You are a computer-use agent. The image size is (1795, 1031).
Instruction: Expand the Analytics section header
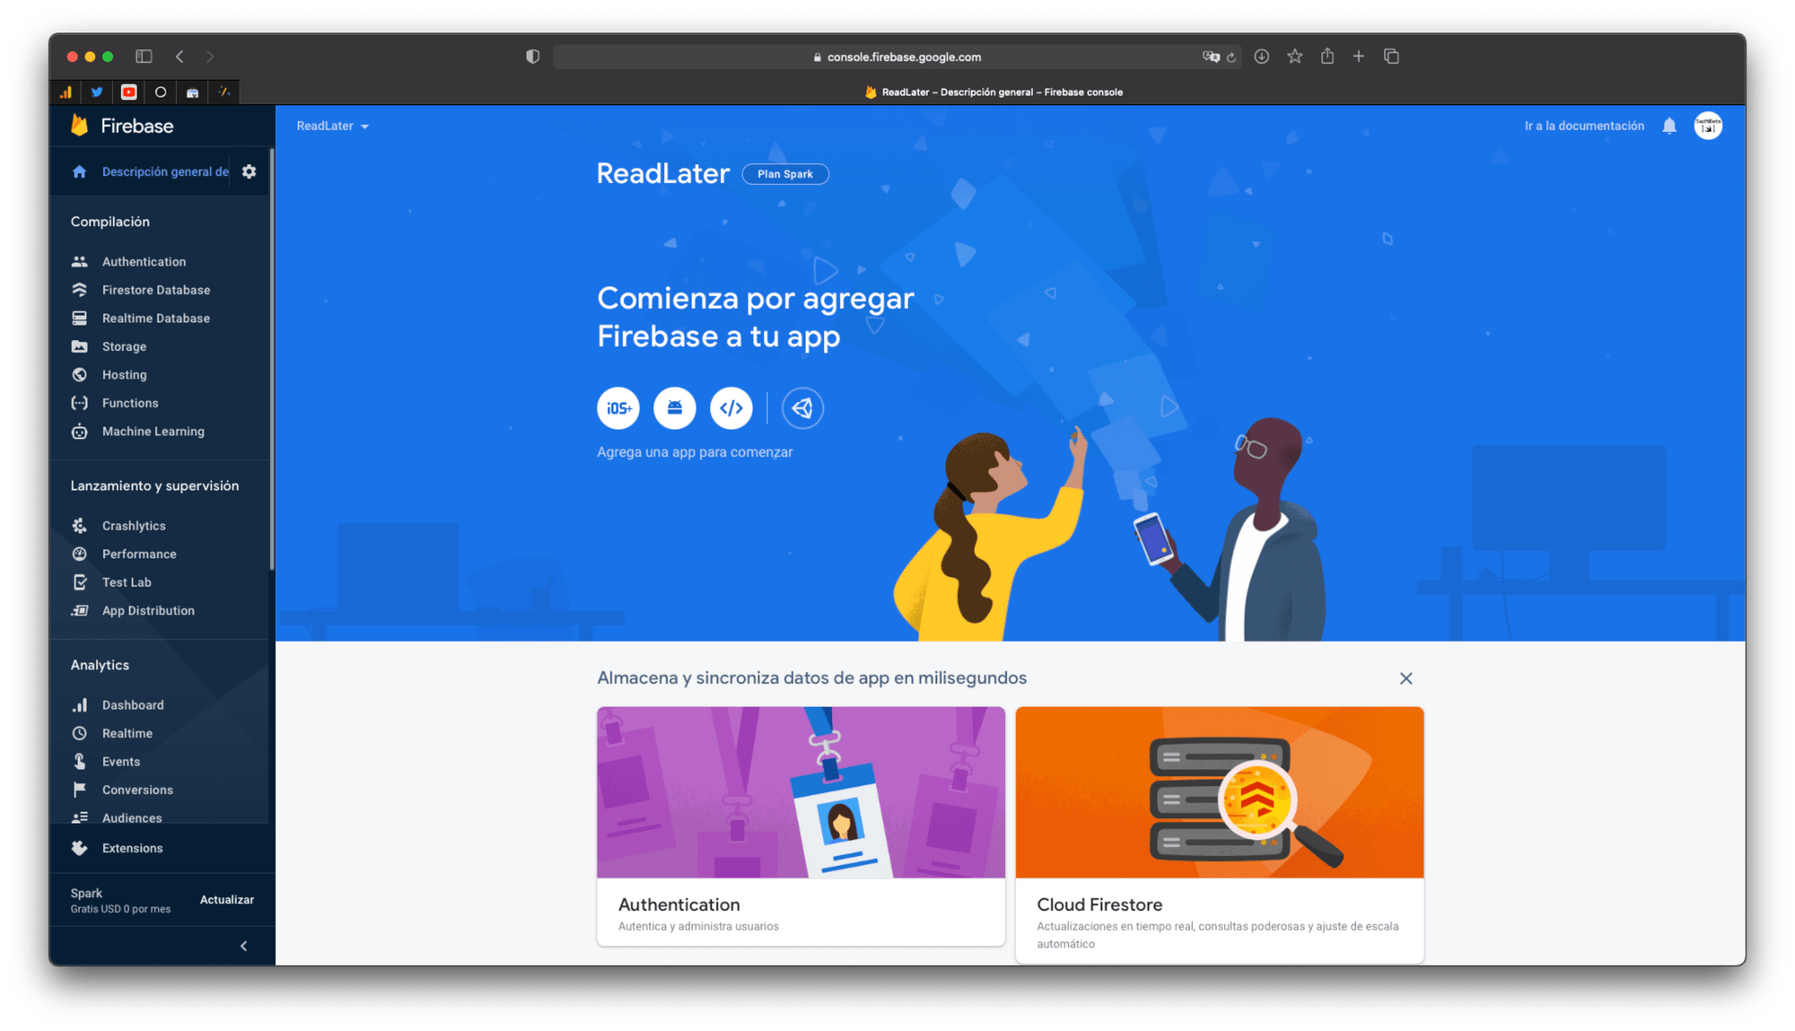(x=100, y=665)
